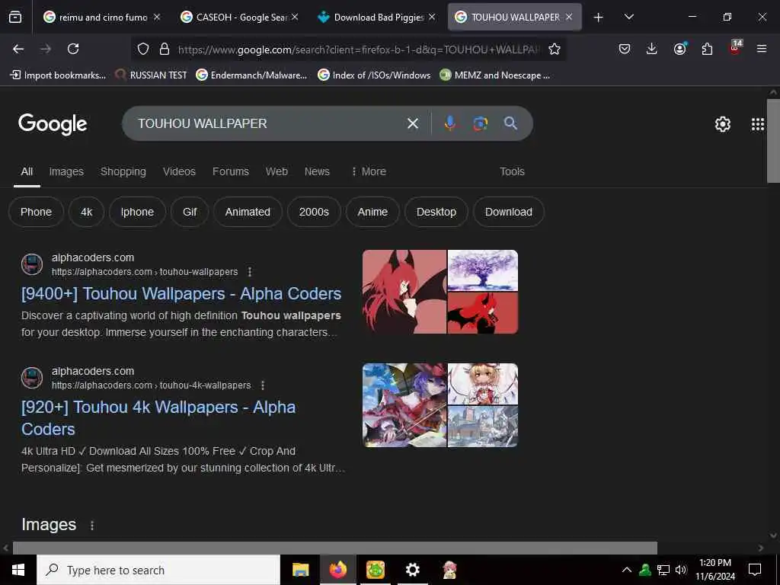The image size is (780, 585).
Task: Open the MEMZ and Noescape bookmark
Action: [495, 75]
